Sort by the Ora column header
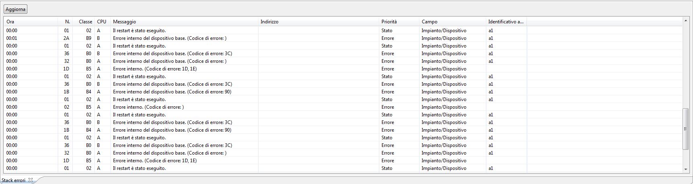Viewport: 693px width, 184px height. pos(31,22)
